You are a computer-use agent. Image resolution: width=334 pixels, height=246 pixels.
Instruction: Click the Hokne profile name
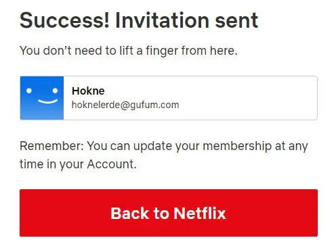click(x=88, y=91)
